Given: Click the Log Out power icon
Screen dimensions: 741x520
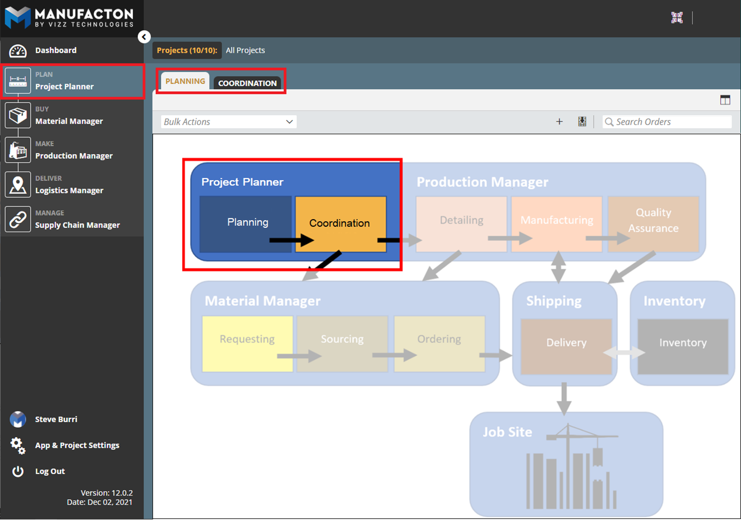Looking at the screenshot, I should click(x=17, y=471).
